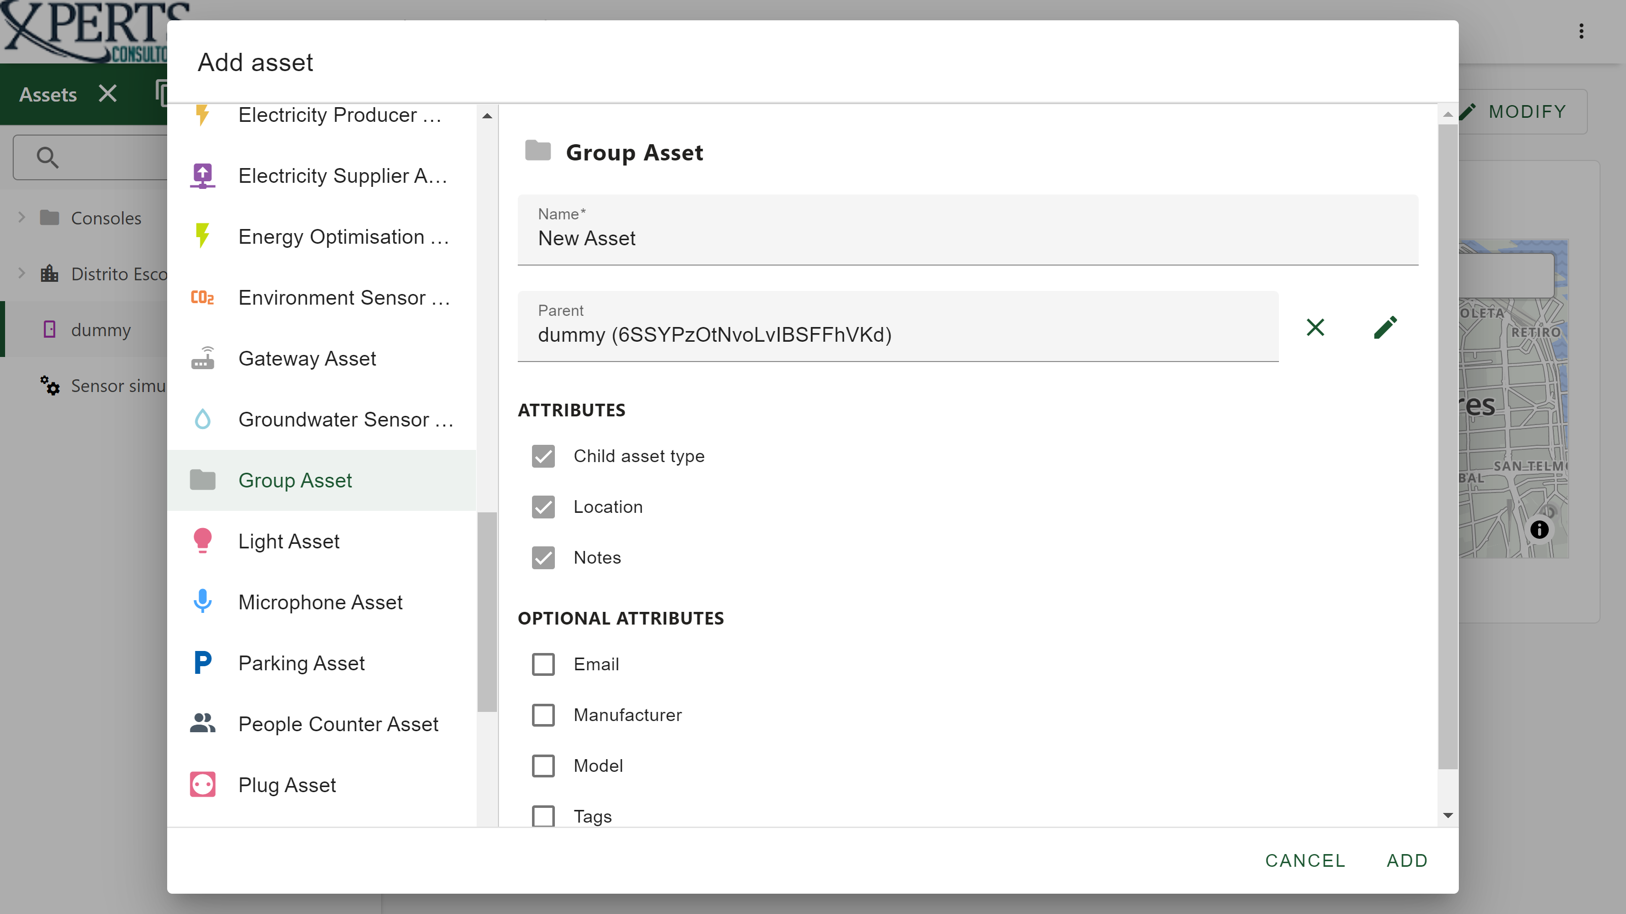The height and width of the screenshot is (914, 1626).
Task: Choose the Microphone Asset icon
Action: [203, 602]
